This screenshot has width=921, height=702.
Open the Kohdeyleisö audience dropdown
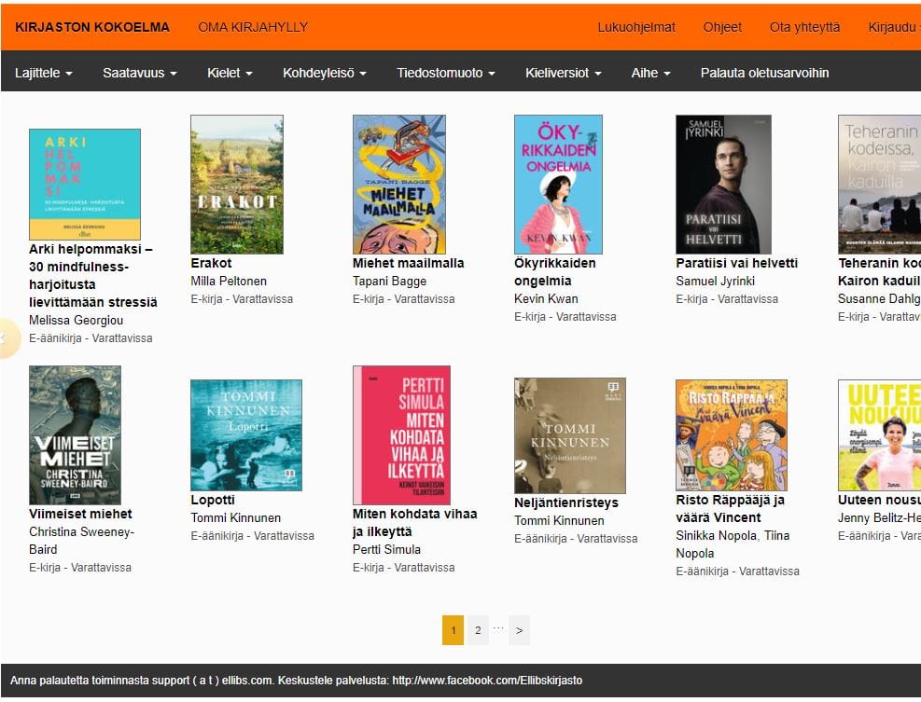point(325,73)
